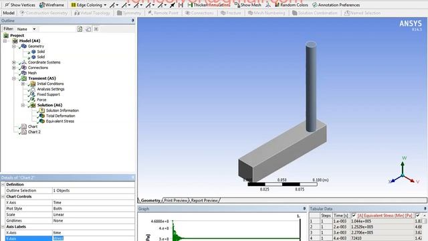Expand the Connections branch
Image resolution: width=428 pixels, height=241 pixels.
14,68
